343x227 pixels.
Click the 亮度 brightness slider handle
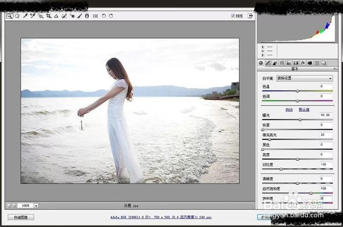[x=298, y=159]
